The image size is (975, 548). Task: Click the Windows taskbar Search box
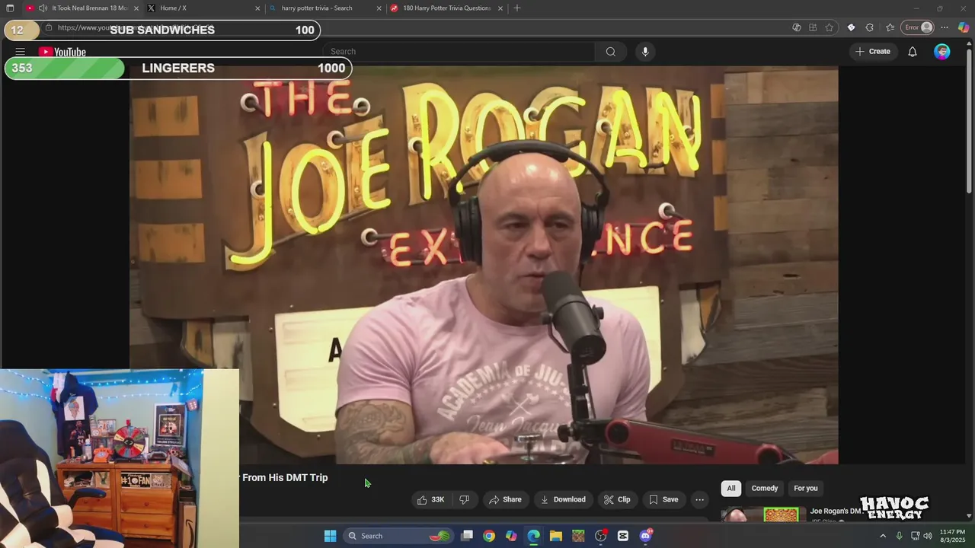[398, 536]
